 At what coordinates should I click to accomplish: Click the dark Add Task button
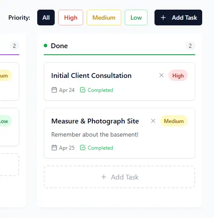[178, 18]
